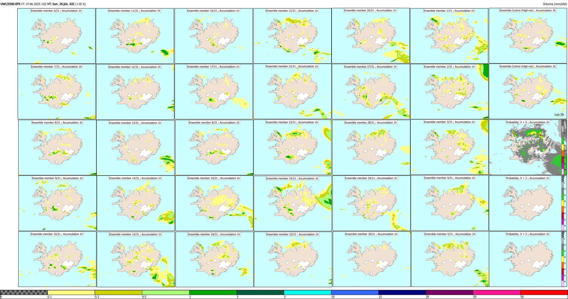568x299 pixels.
Task: Click the 'Ensemble member 5/31' title label
Action: coord(450,234)
